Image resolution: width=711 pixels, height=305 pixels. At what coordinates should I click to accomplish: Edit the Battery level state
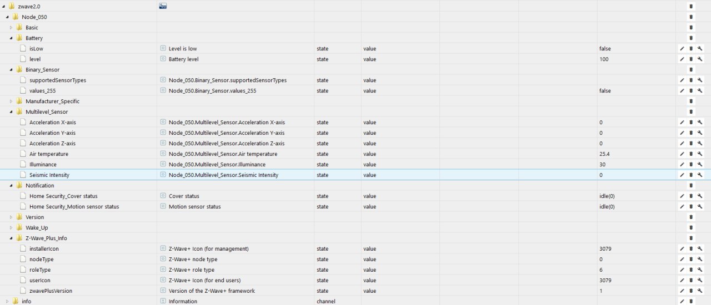[x=682, y=59]
